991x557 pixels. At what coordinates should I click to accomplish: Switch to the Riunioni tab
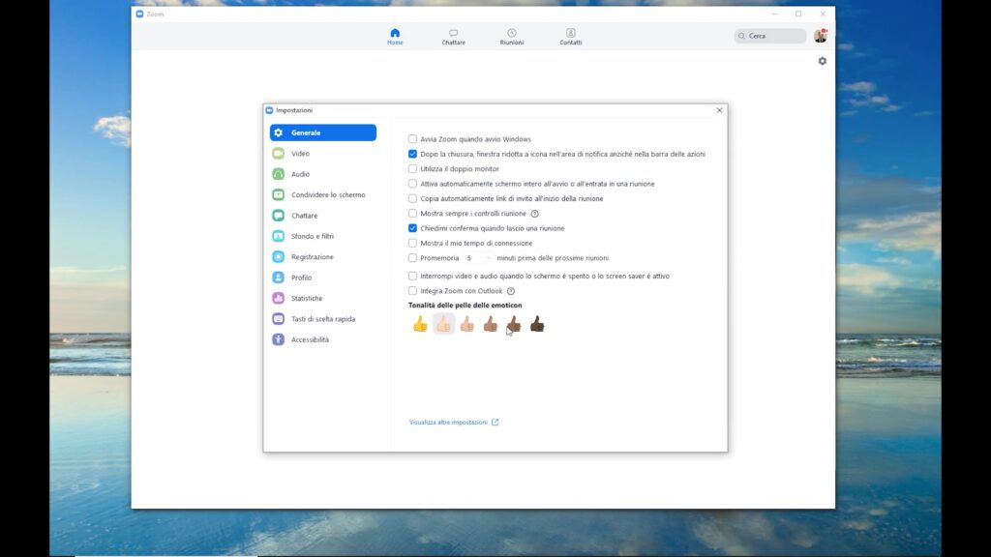coord(512,37)
